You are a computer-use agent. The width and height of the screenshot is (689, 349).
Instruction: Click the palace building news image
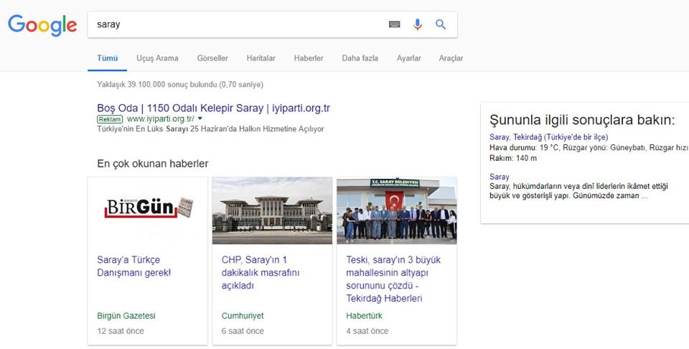[272, 210]
